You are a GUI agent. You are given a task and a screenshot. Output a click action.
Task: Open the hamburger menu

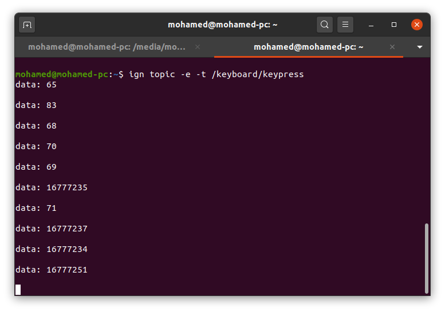[345, 25]
